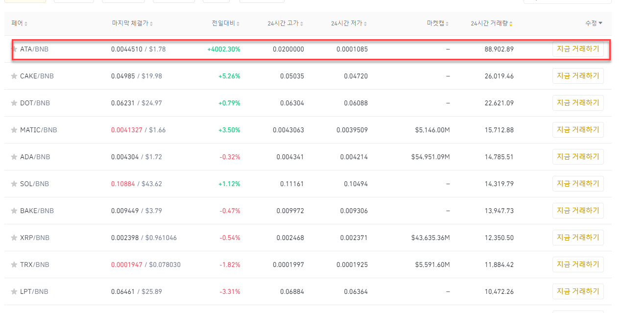View the TRX/BNB pair
The image size is (622, 313).
click(35, 265)
